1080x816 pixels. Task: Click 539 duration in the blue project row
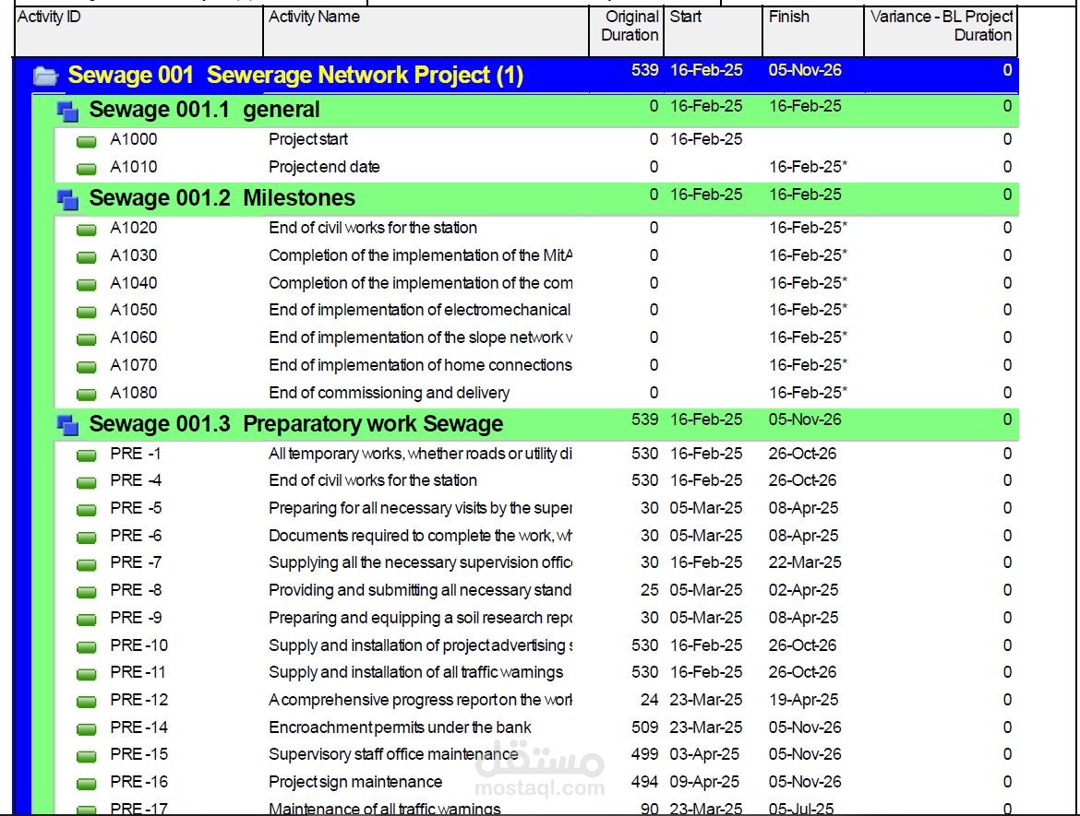(x=644, y=70)
